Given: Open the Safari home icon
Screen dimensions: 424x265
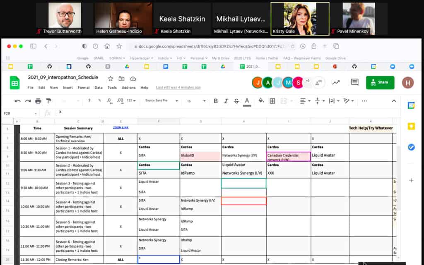Looking at the screenshot, I should [x=107, y=46].
